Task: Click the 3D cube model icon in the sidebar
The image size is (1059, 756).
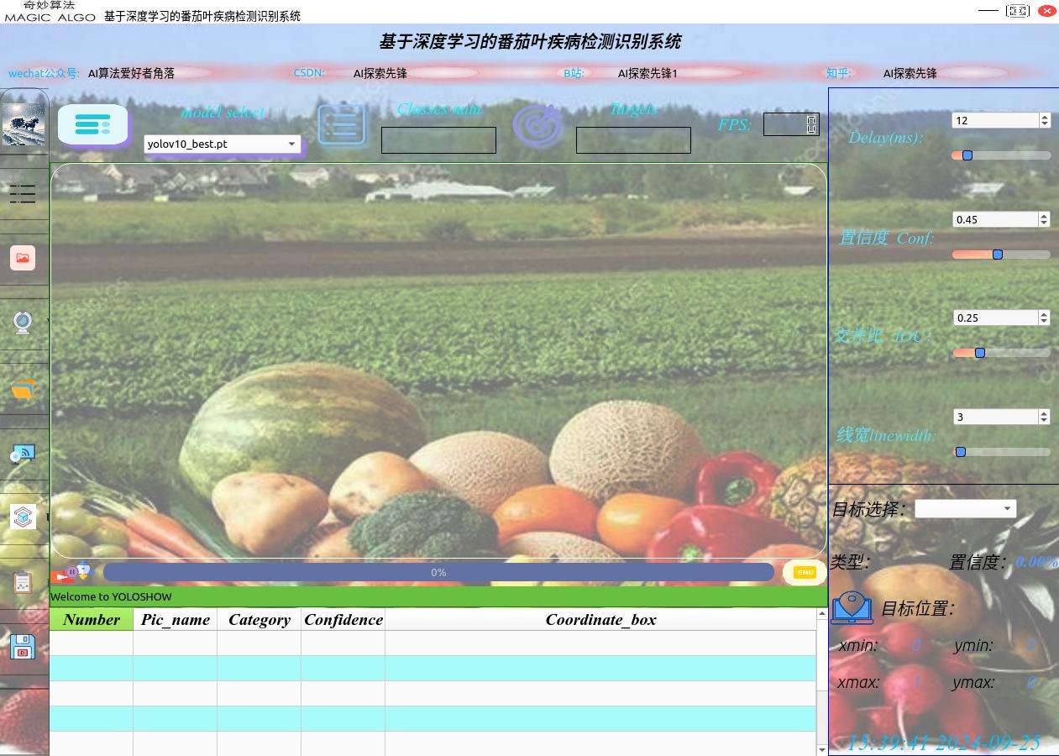Action: (23, 517)
